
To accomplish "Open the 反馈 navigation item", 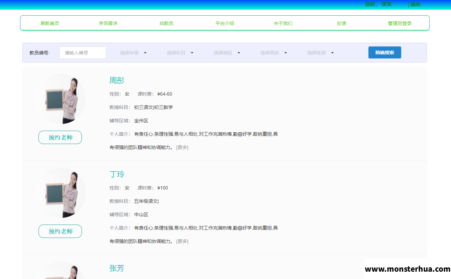I will coord(341,23).
